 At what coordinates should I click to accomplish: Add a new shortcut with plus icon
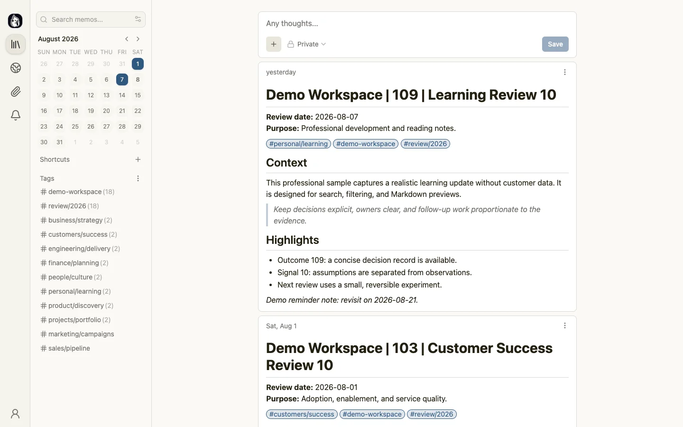tap(138, 159)
